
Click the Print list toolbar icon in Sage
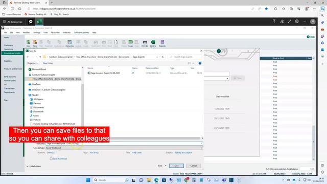click(145, 43)
